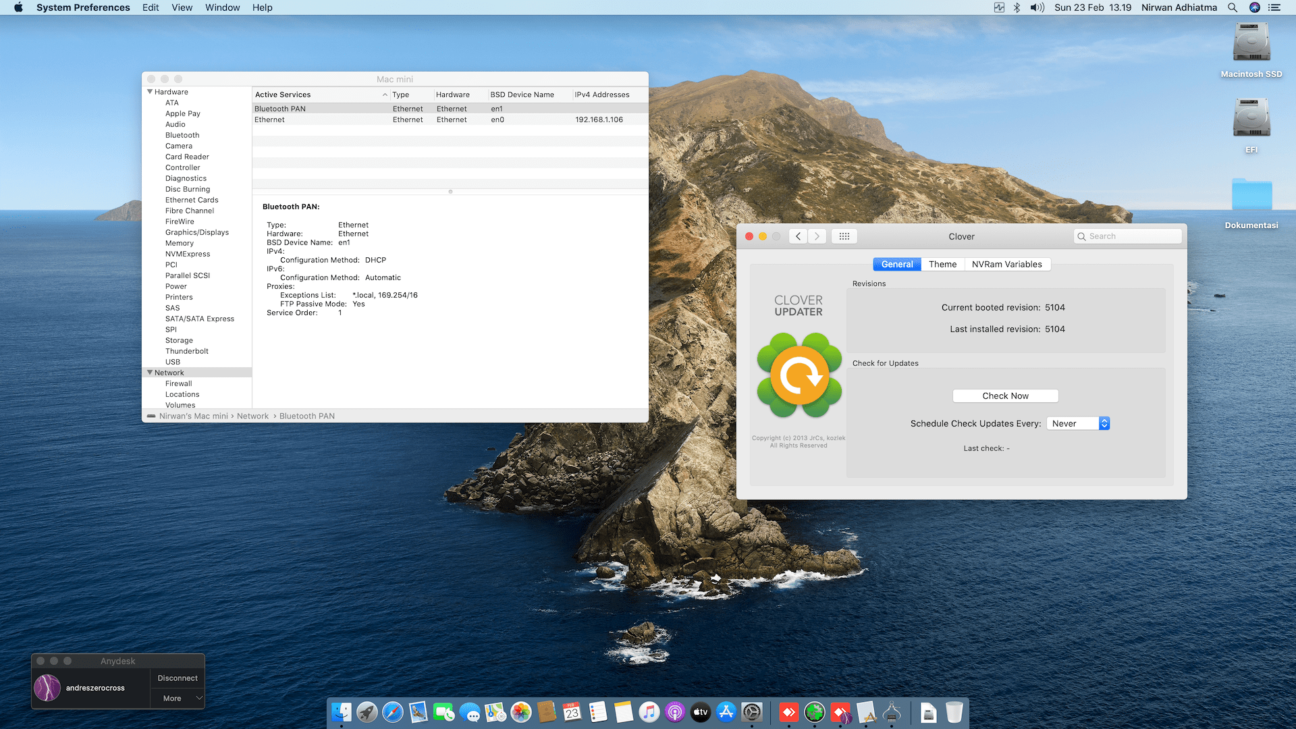Viewport: 1296px width, 729px height.
Task: Open Notification Center list icon
Action: 1274,7
